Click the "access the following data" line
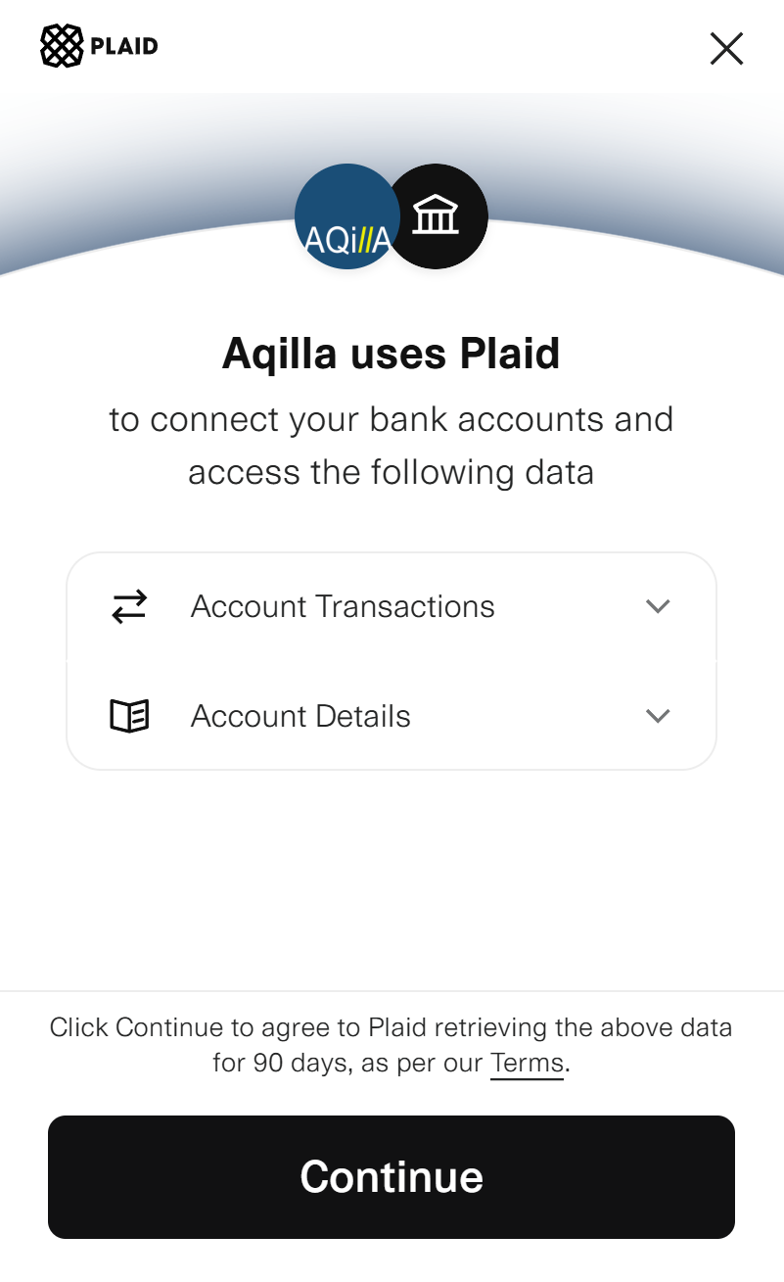Screen dimensions: 784x1282 [x=392, y=472]
